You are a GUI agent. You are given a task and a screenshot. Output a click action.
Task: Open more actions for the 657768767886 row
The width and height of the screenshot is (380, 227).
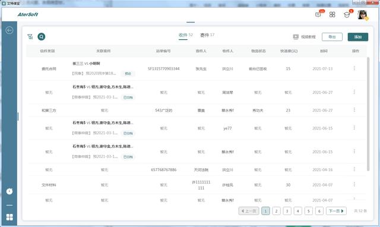pyautogui.click(x=354, y=169)
